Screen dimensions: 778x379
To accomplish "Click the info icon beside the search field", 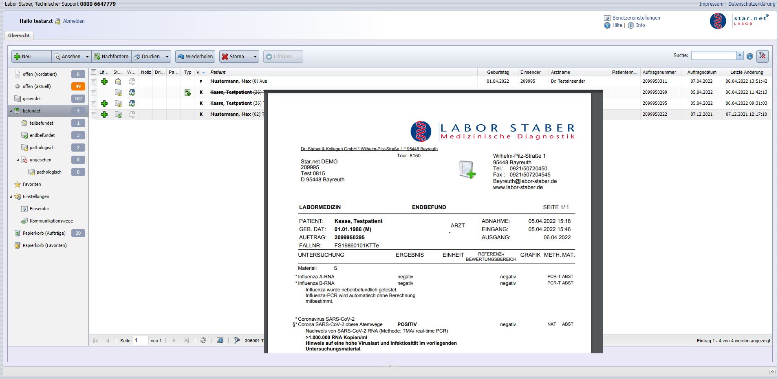I will (750, 56).
